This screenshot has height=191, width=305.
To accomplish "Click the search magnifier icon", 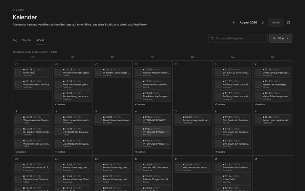I will [212, 38].
